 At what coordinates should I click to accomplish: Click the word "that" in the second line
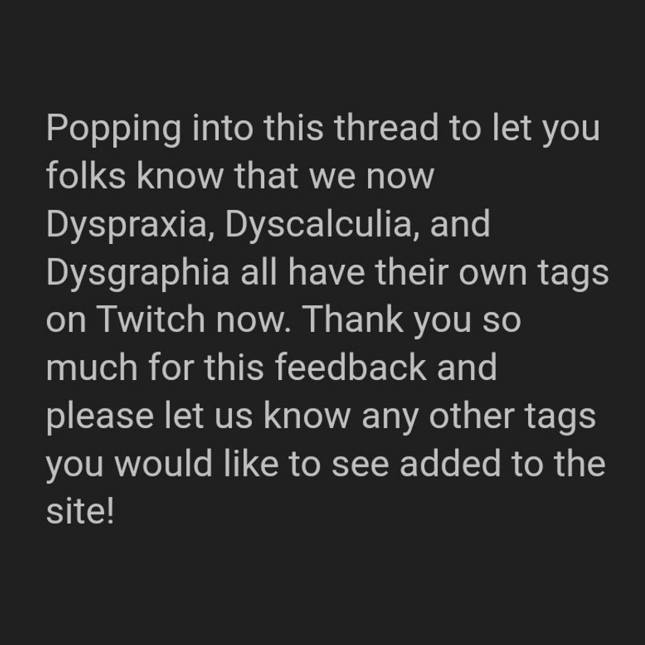(266, 176)
